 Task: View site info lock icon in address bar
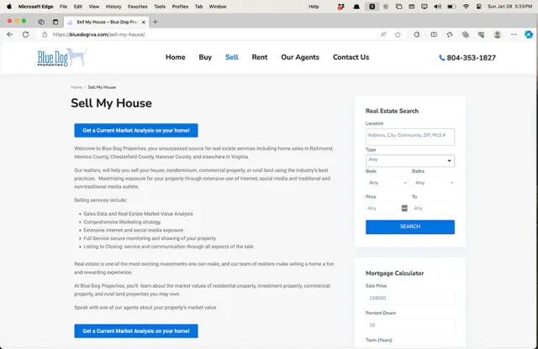pos(45,34)
